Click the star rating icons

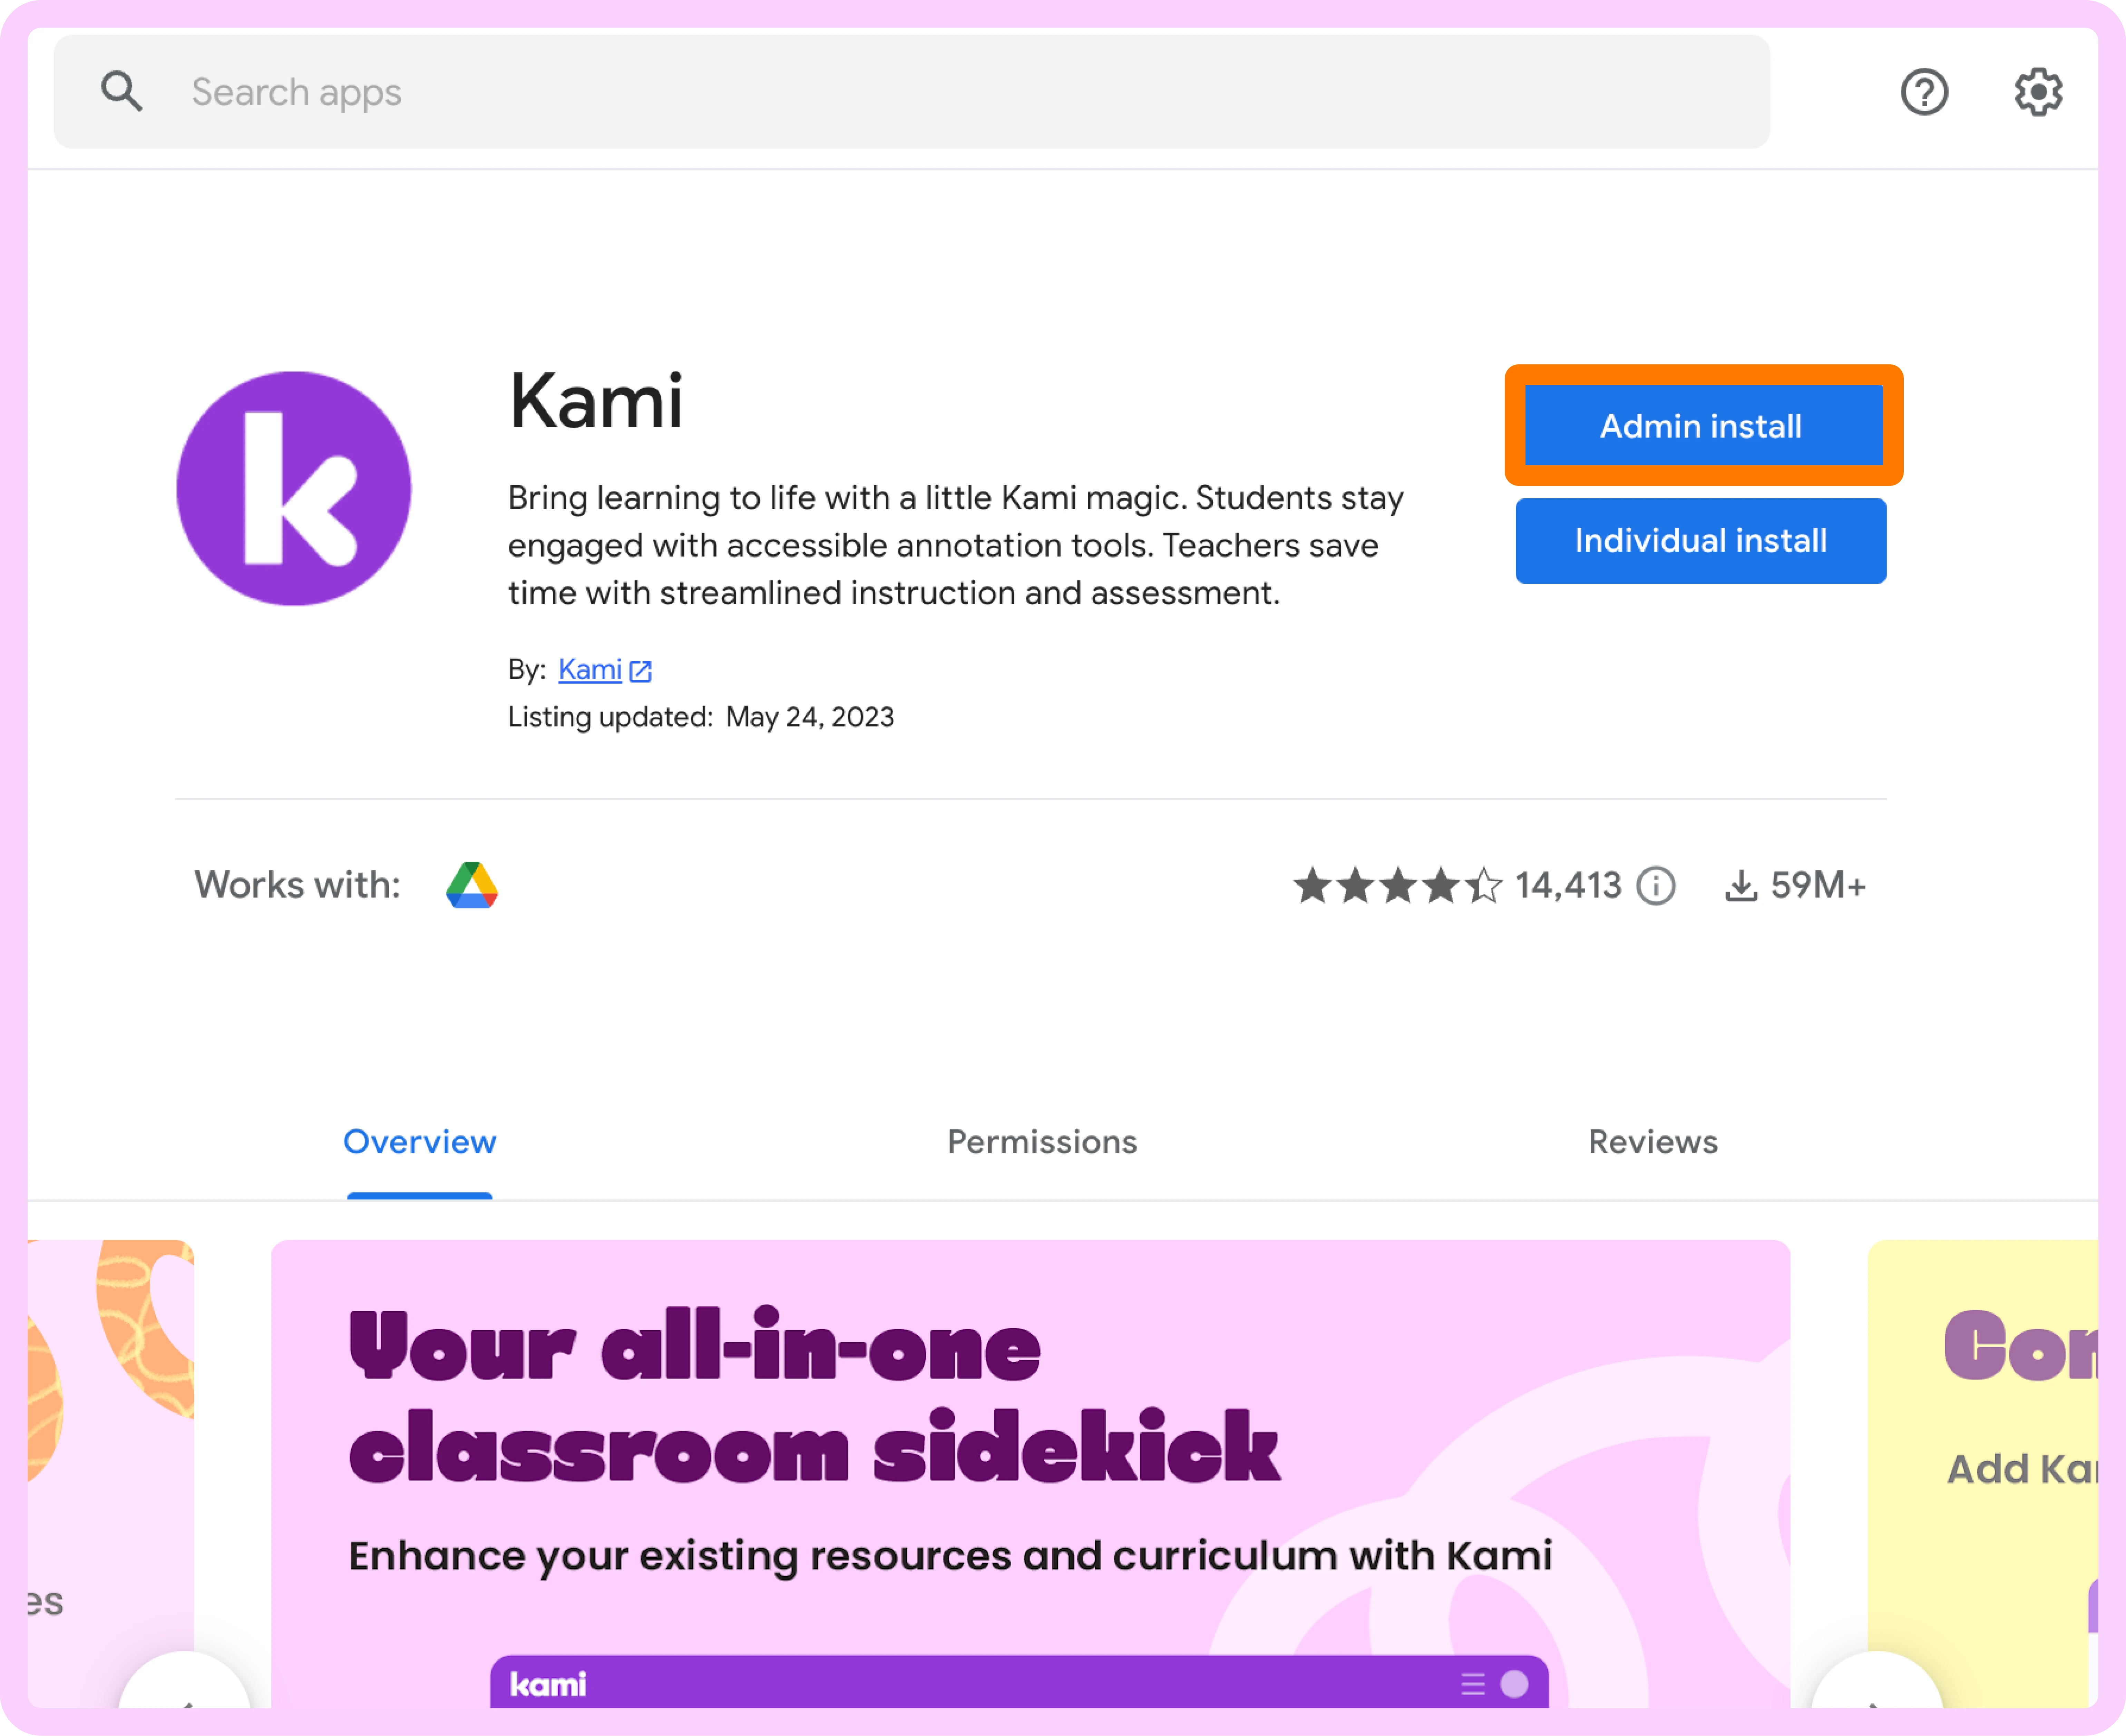1397,885
